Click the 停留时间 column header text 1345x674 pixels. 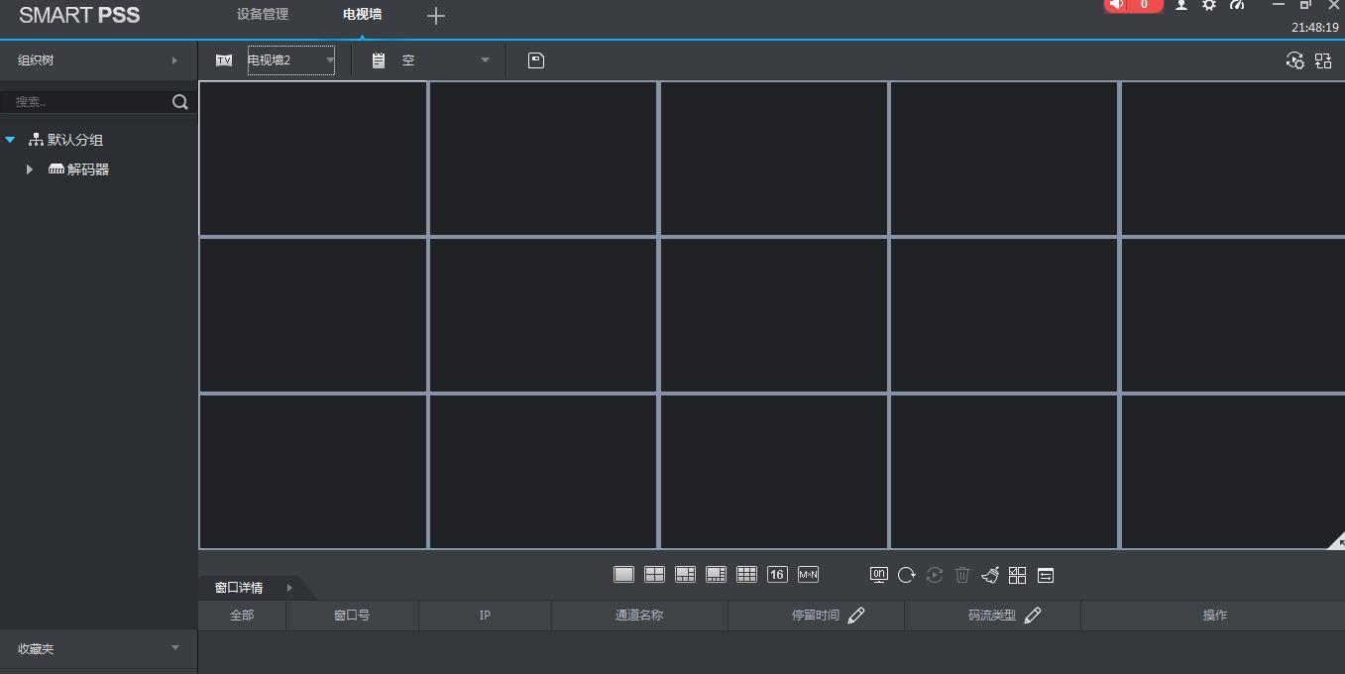click(x=816, y=616)
